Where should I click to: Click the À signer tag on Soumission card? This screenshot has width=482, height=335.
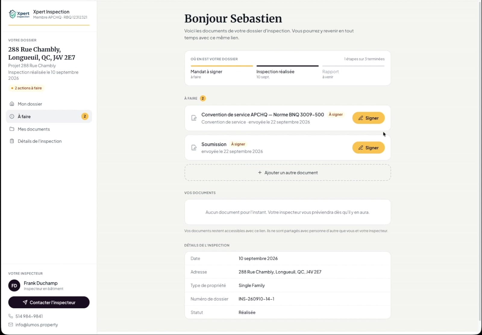(238, 144)
